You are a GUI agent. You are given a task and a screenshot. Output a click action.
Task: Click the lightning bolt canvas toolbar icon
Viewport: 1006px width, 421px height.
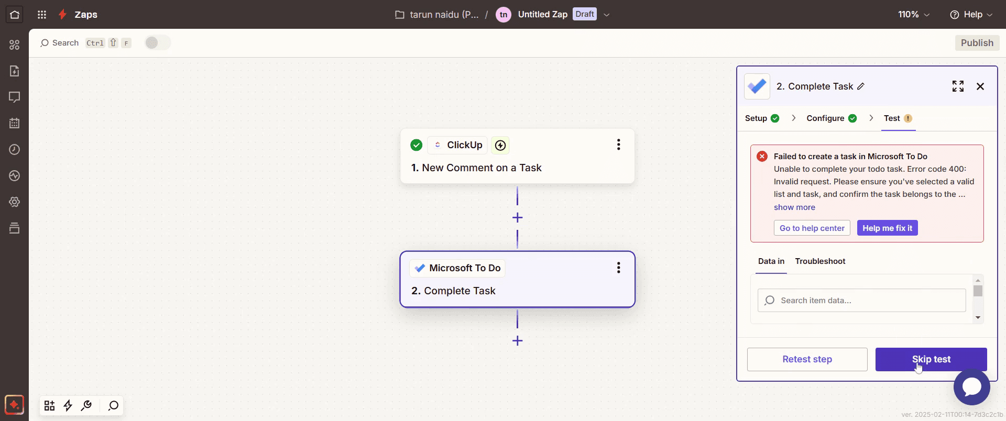68,405
